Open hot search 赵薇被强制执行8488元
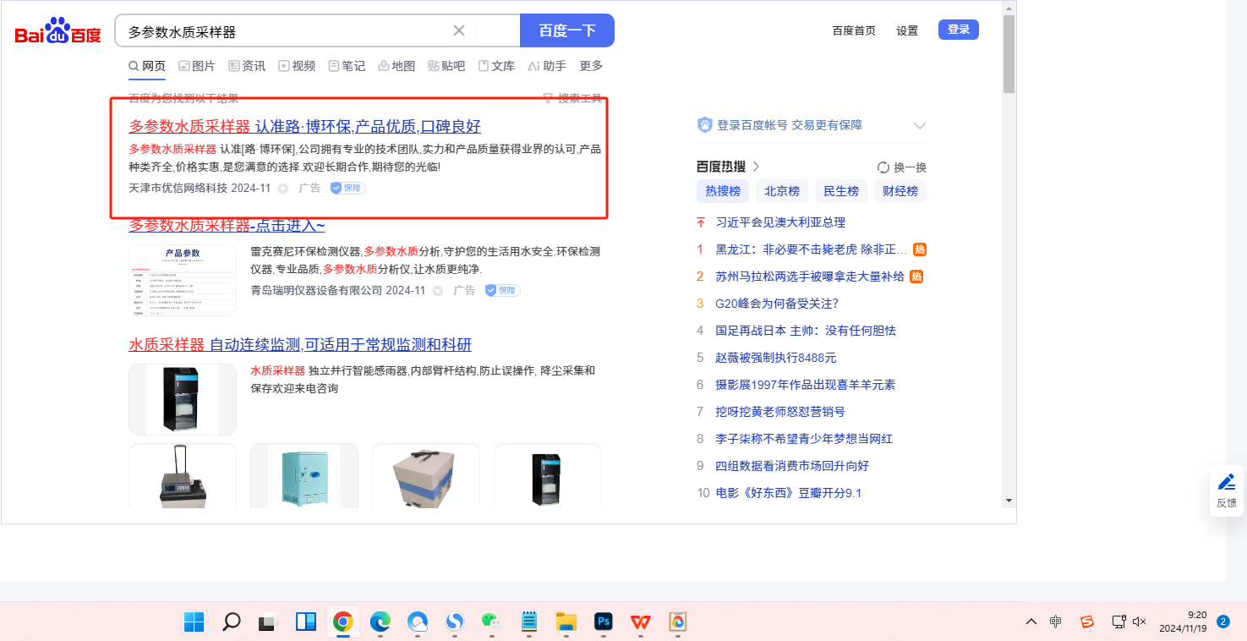This screenshot has height=641, width=1247. (776, 358)
